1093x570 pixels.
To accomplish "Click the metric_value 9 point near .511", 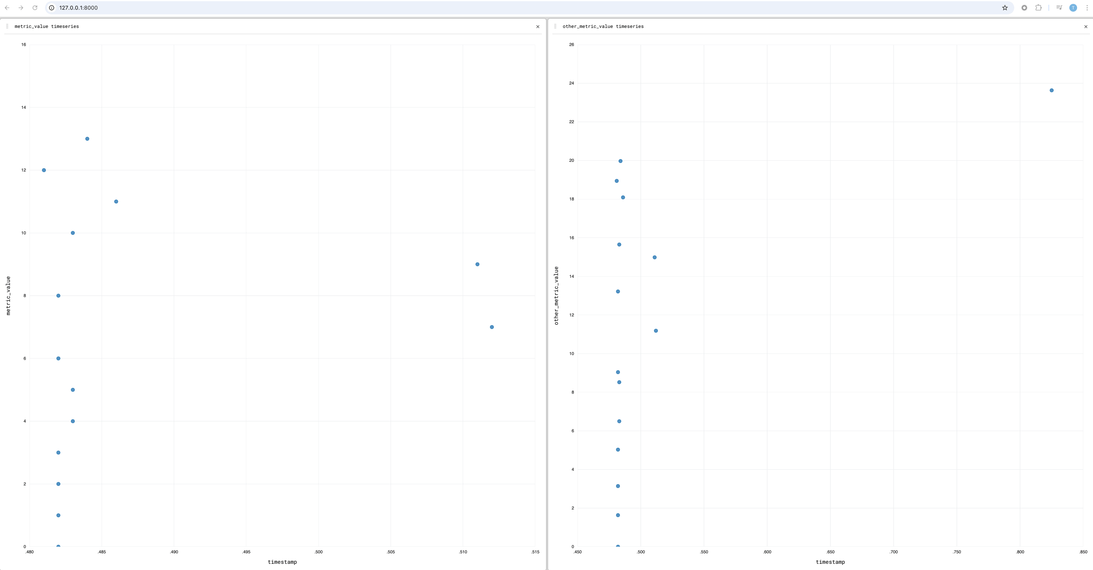I will click(477, 264).
